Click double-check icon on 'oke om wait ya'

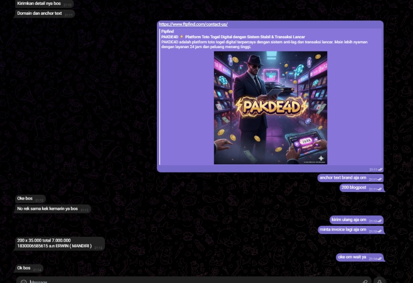(380, 259)
